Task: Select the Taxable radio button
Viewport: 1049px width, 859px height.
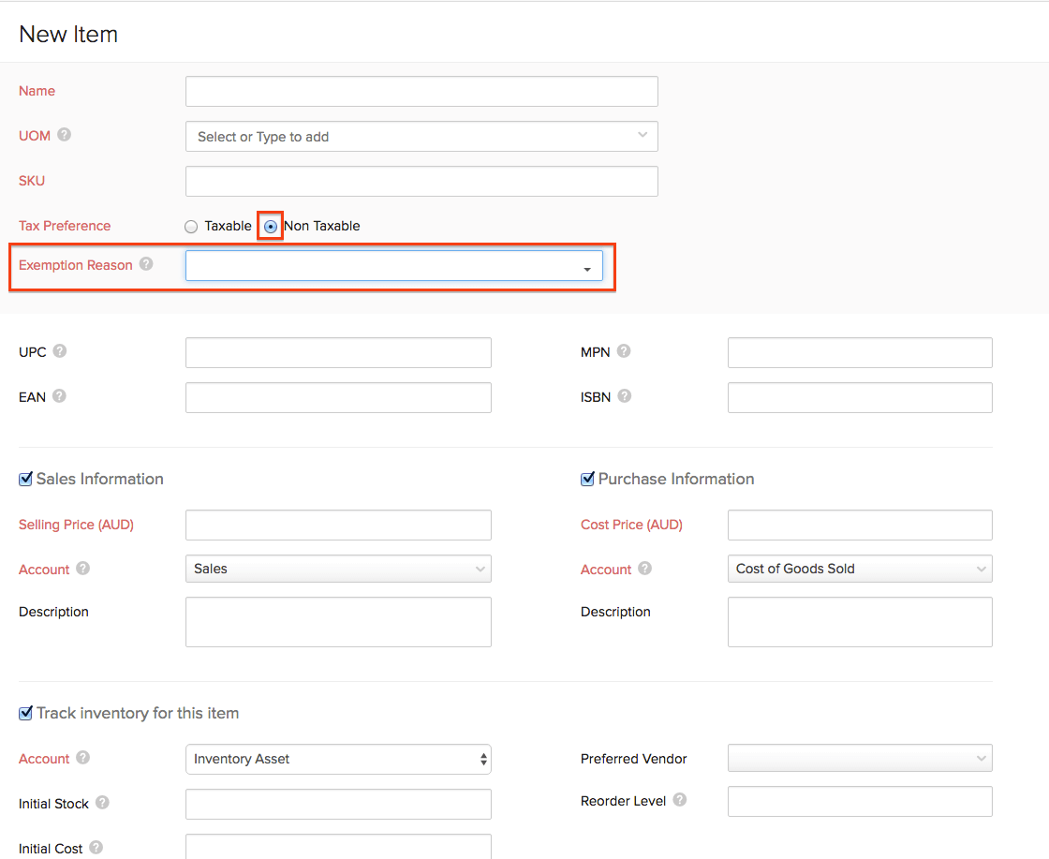Action: (191, 227)
